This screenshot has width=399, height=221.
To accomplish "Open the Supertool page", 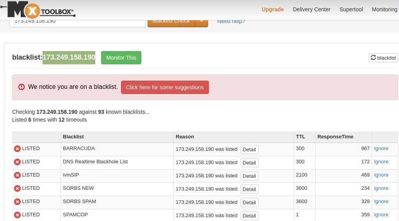I will 351,9.
